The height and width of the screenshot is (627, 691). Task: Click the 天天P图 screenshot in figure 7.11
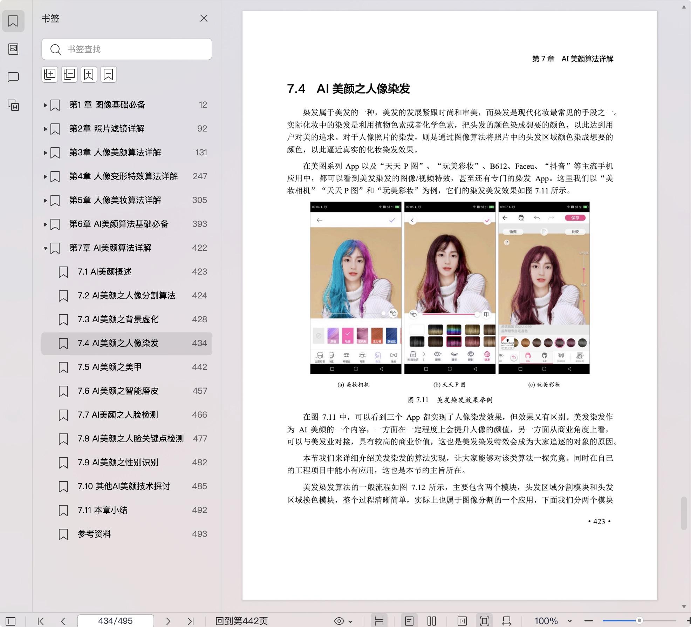(450, 288)
